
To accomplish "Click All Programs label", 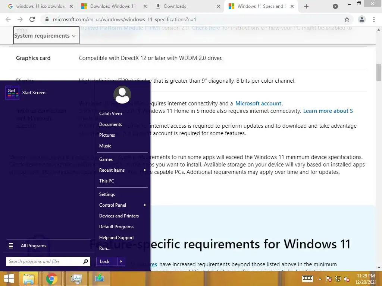I will point(33,246).
